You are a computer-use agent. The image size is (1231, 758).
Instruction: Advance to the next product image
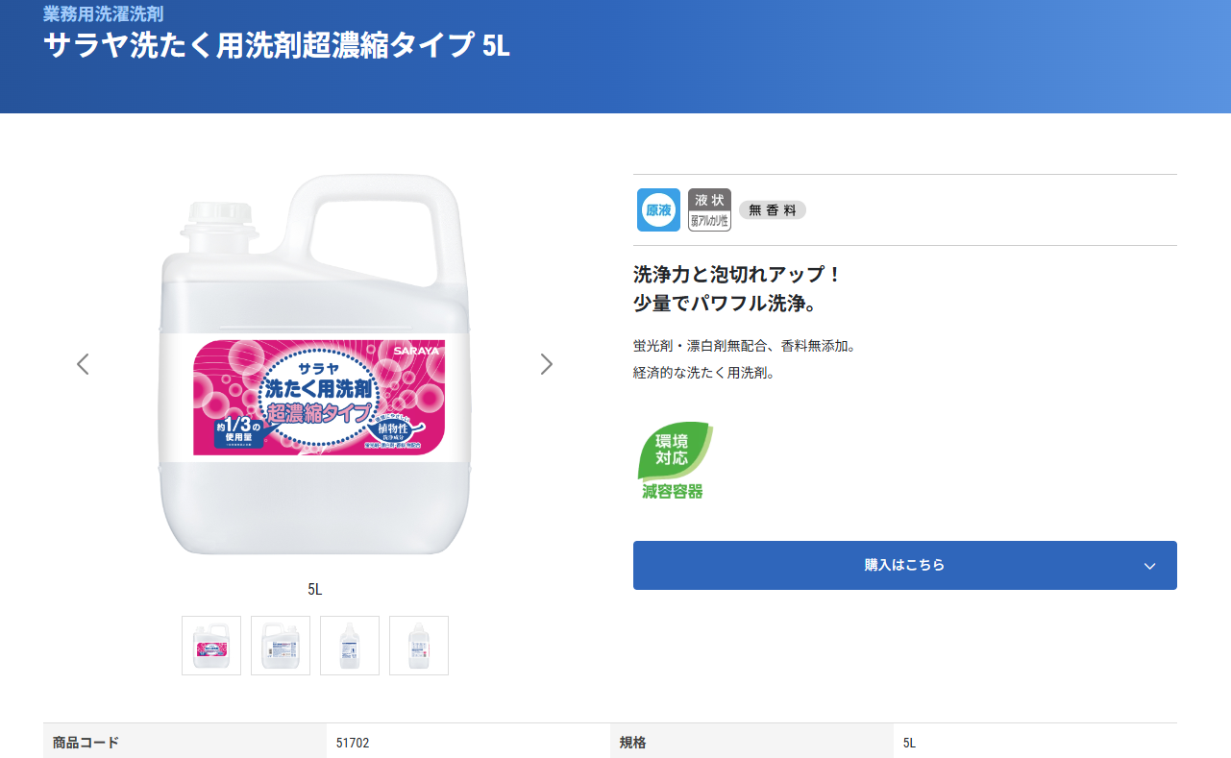[547, 364]
